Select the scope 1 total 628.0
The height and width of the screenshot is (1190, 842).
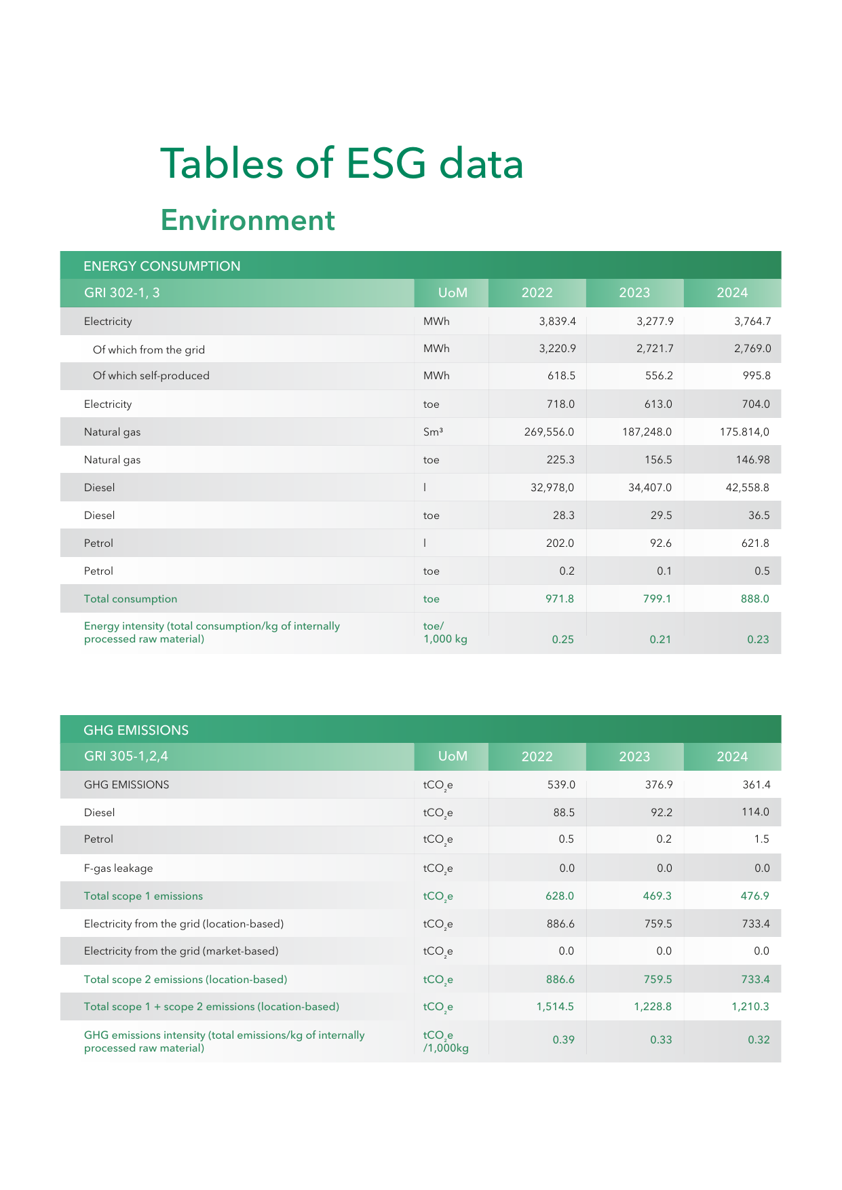[x=560, y=896]
